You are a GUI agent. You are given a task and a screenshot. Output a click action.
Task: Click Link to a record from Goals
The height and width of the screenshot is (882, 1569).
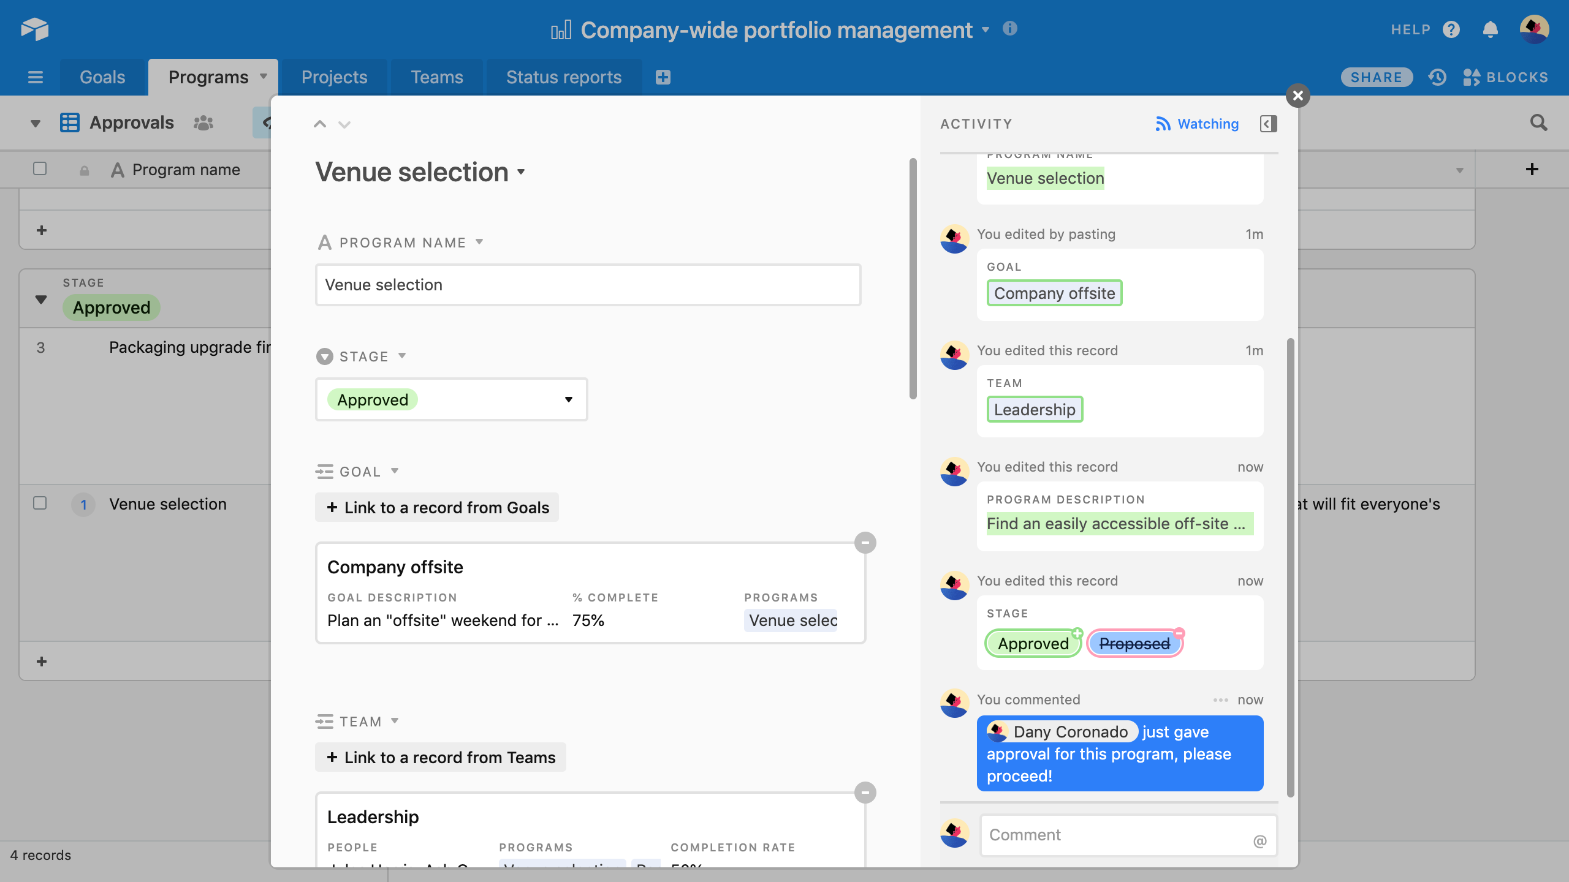click(437, 507)
